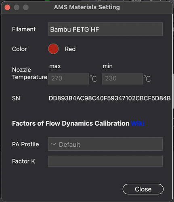This screenshot has width=174, height=202.
Task: Click the Factor K label
Action: [x=23, y=161]
